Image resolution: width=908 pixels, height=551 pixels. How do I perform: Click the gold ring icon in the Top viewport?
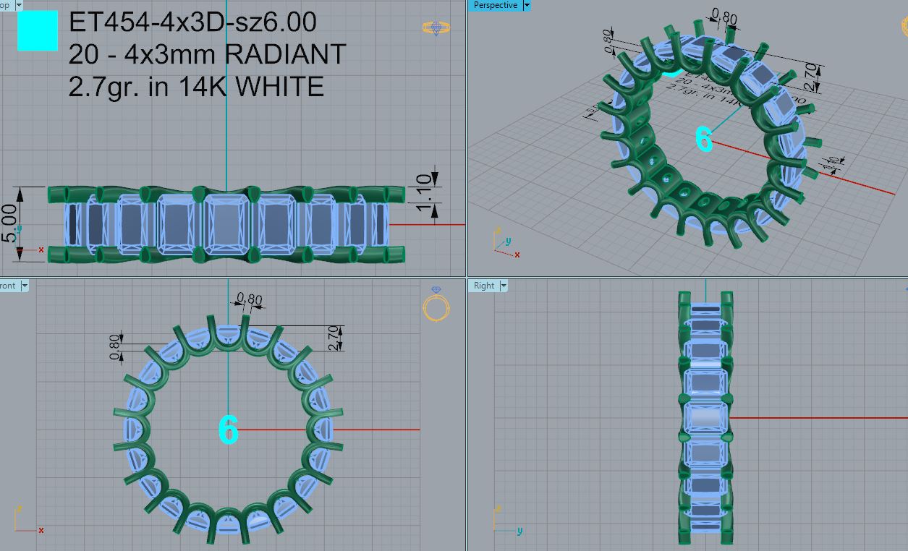[x=436, y=27]
